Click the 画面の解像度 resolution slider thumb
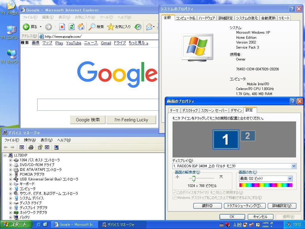Image resolution: width=305 pixels, height=229 pixels. [194, 178]
